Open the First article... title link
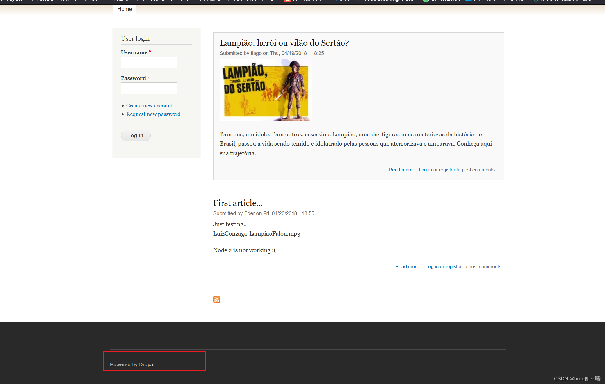Image resolution: width=605 pixels, height=384 pixels. 238,203
